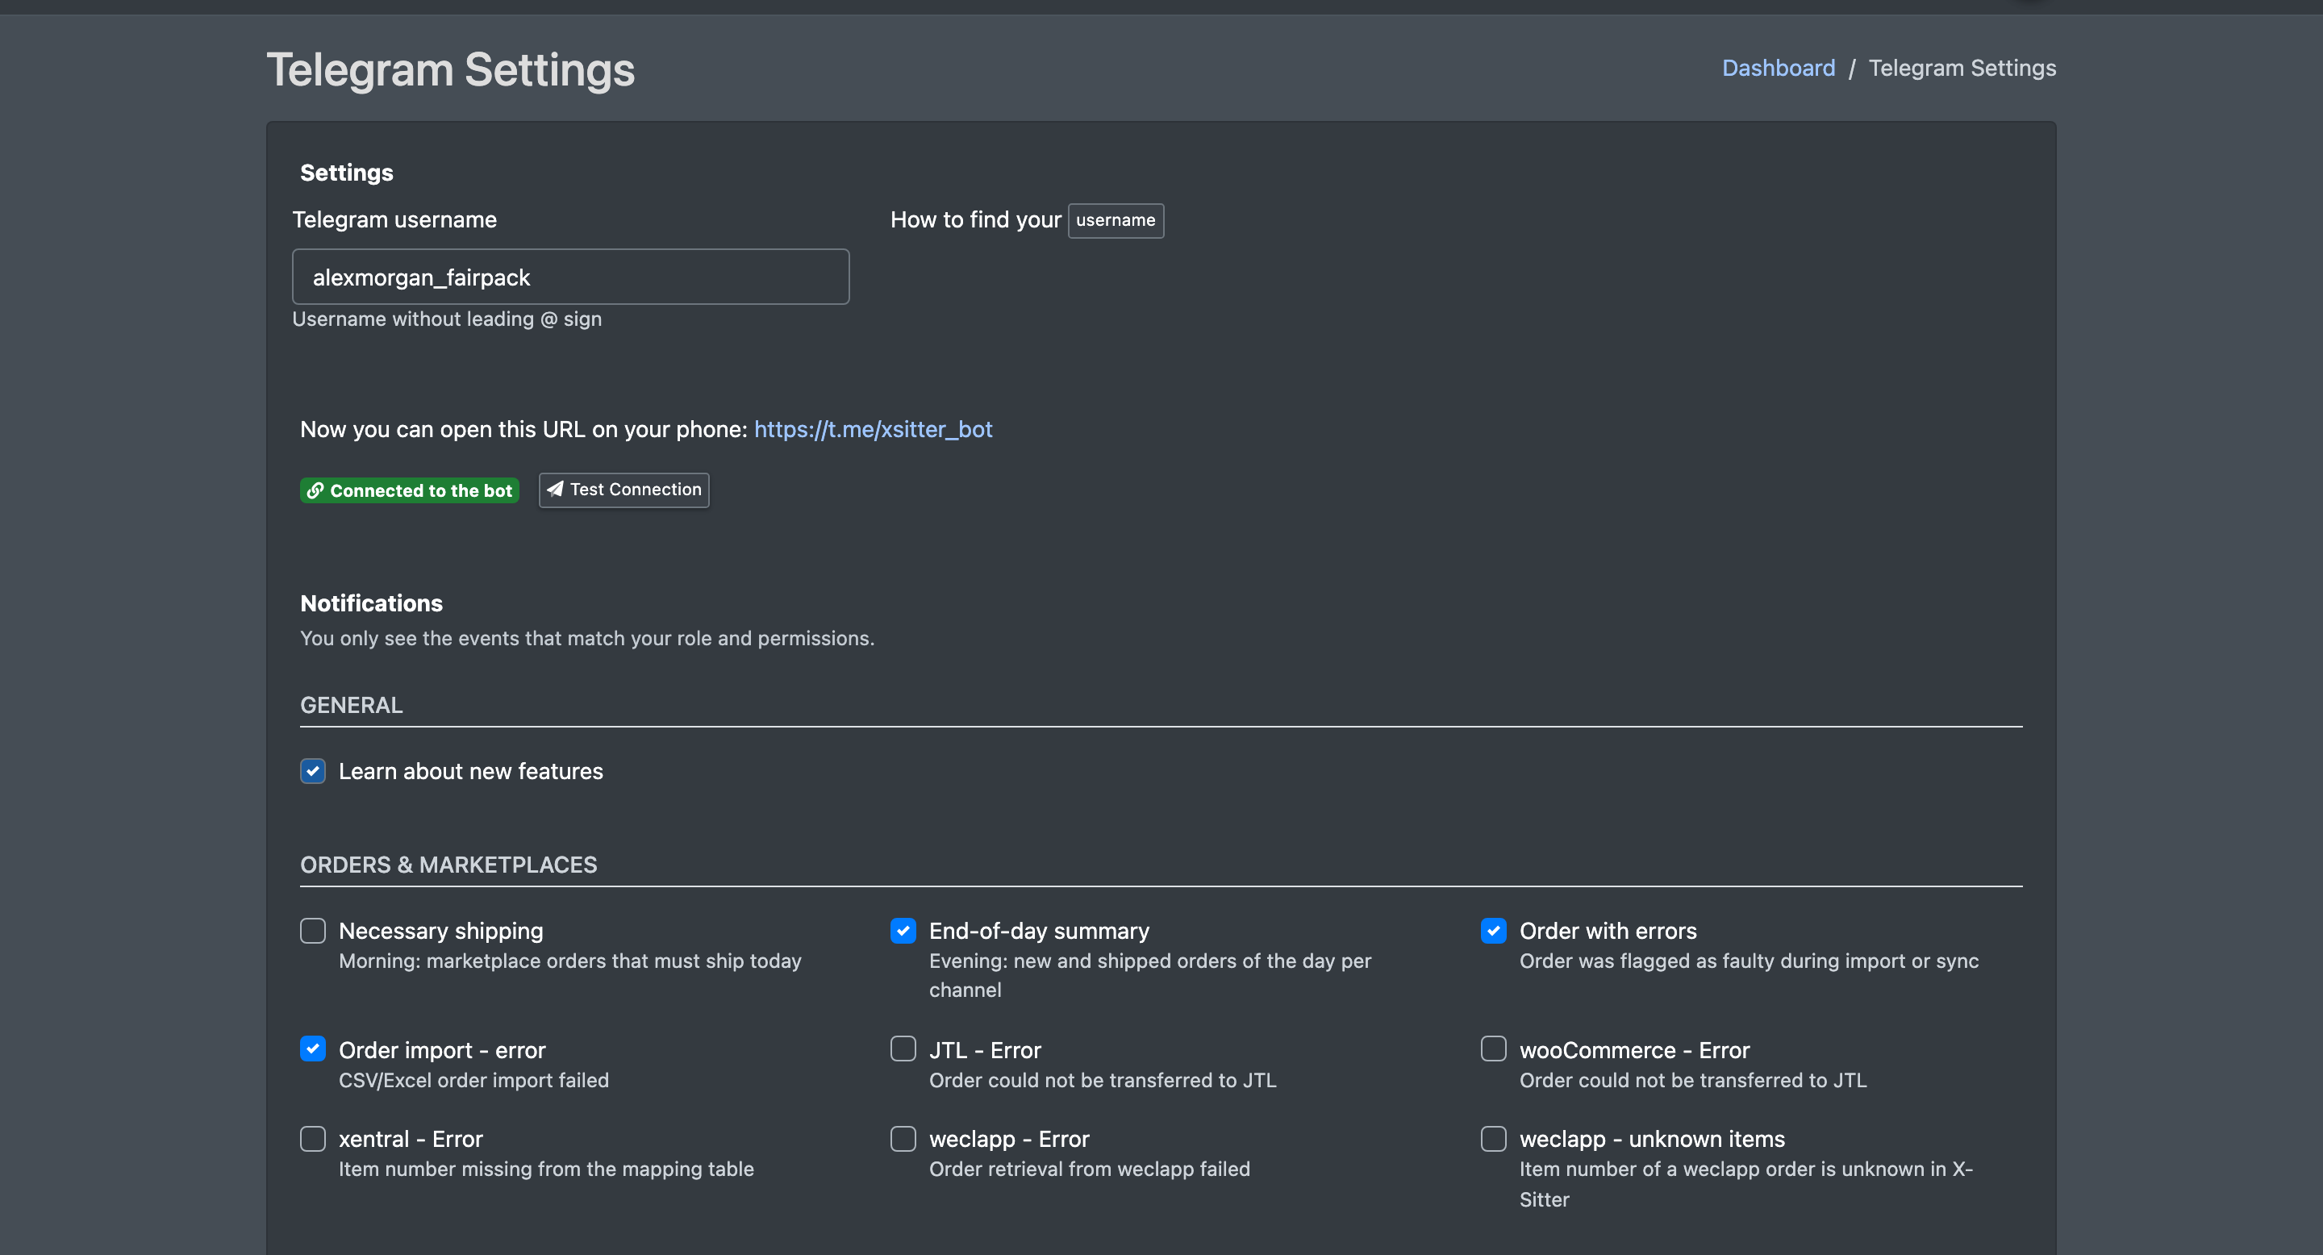
Task: Go to Dashboard via breadcrumb
Action: [x=1778, y=68]
